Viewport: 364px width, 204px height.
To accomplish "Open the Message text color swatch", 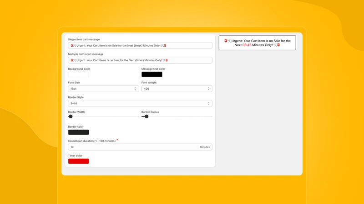I will pos(152,74).
